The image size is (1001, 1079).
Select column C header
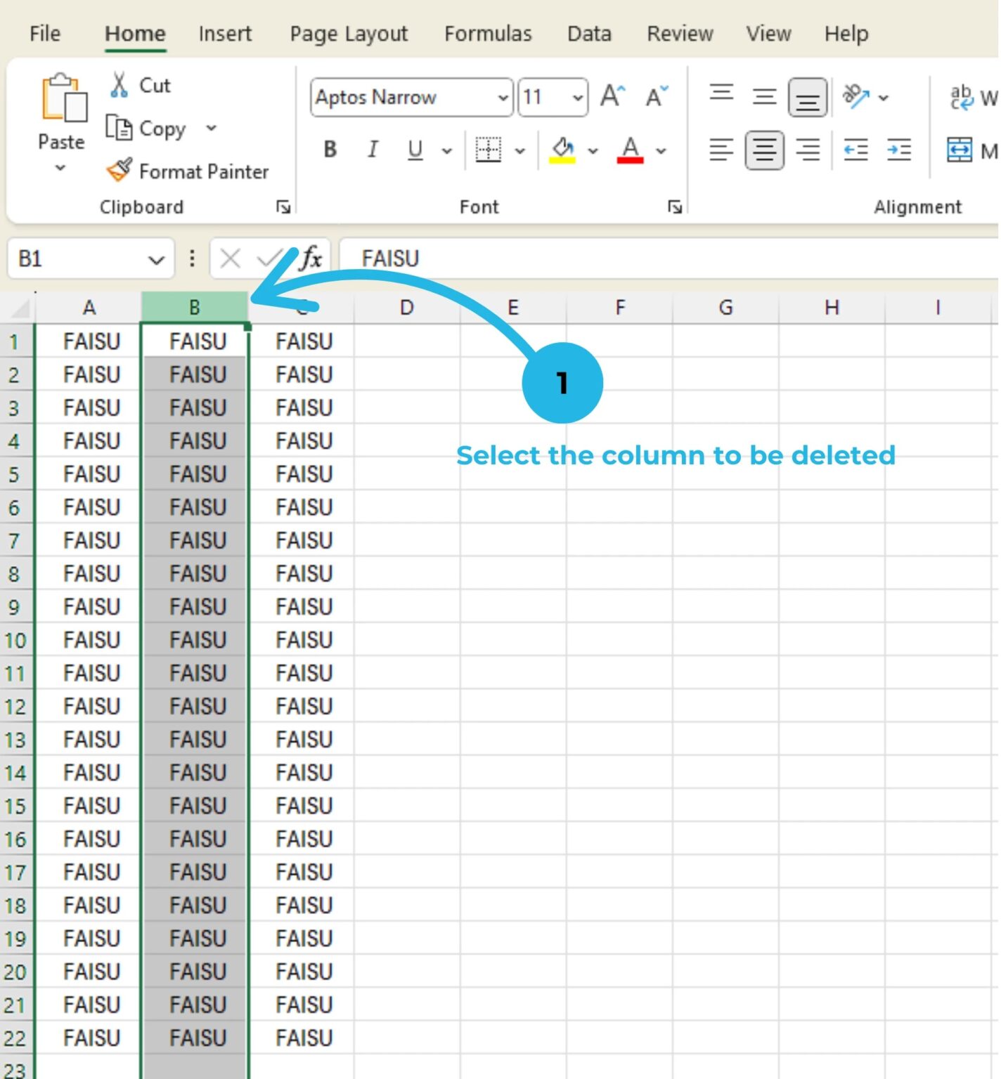302,307
